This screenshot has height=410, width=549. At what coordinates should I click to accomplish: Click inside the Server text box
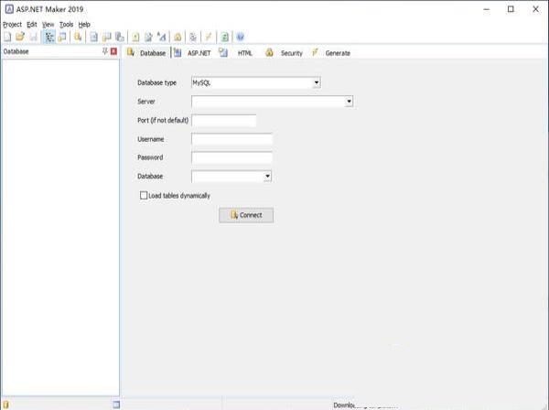(268, 102)
